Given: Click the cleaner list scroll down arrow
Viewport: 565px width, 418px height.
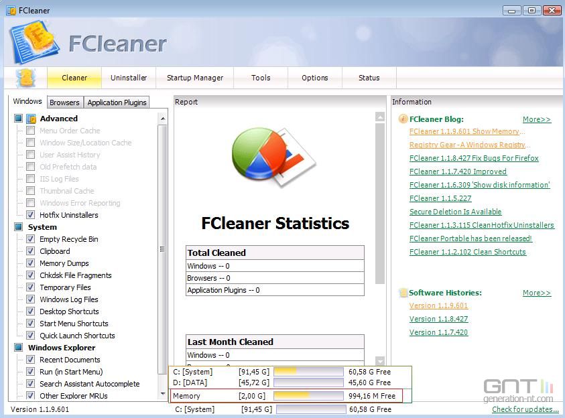Looking at the screenshot, I should point(162,394).
